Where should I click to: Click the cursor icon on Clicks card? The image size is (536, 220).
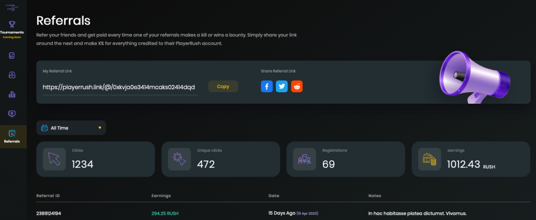pyautogui.click(x=54, y=159)
